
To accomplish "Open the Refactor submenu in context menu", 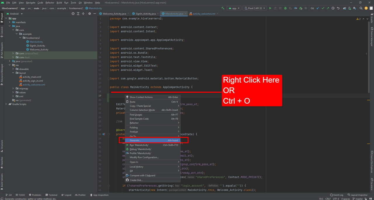I will tap(153, 123).
